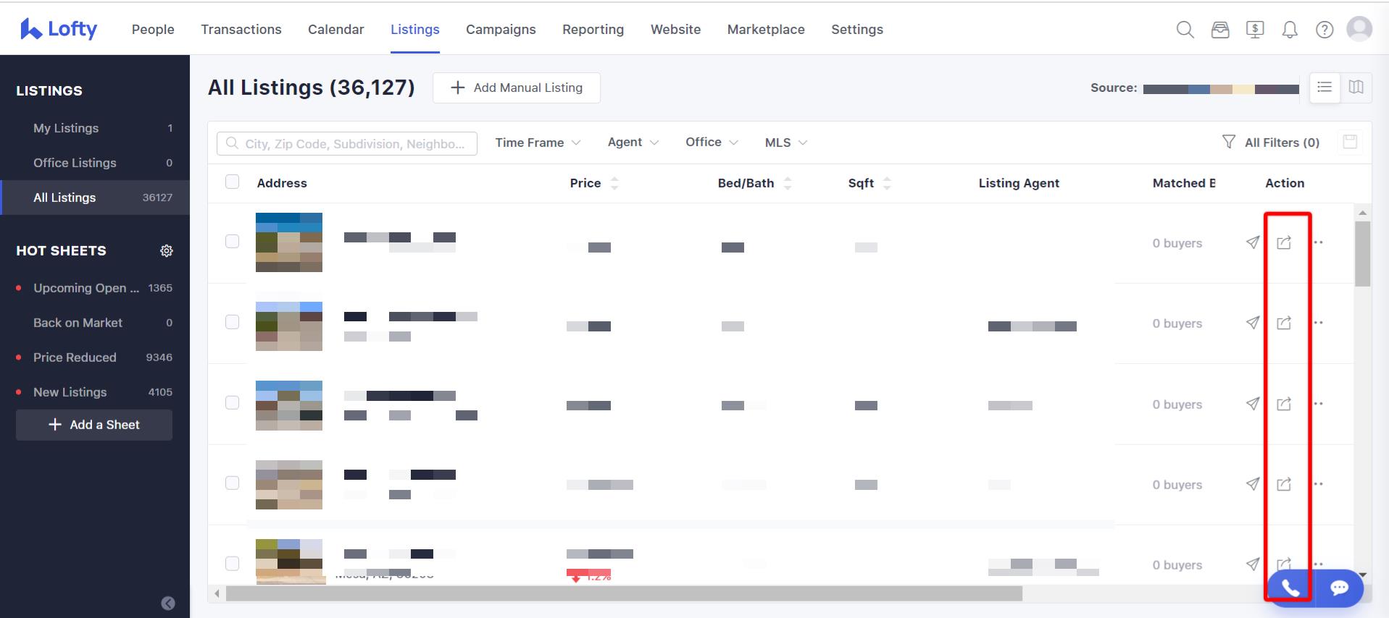Viewport: 1389px width, 618px height.
Task: Open the notifications bell
Action: tap(1290, 30)
